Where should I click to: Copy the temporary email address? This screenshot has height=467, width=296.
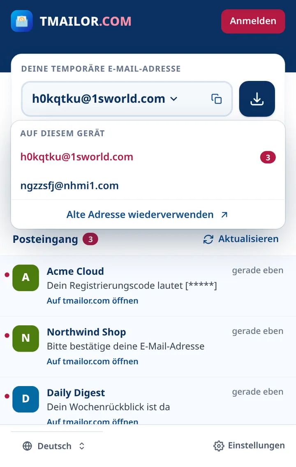[x=216, y=99]
